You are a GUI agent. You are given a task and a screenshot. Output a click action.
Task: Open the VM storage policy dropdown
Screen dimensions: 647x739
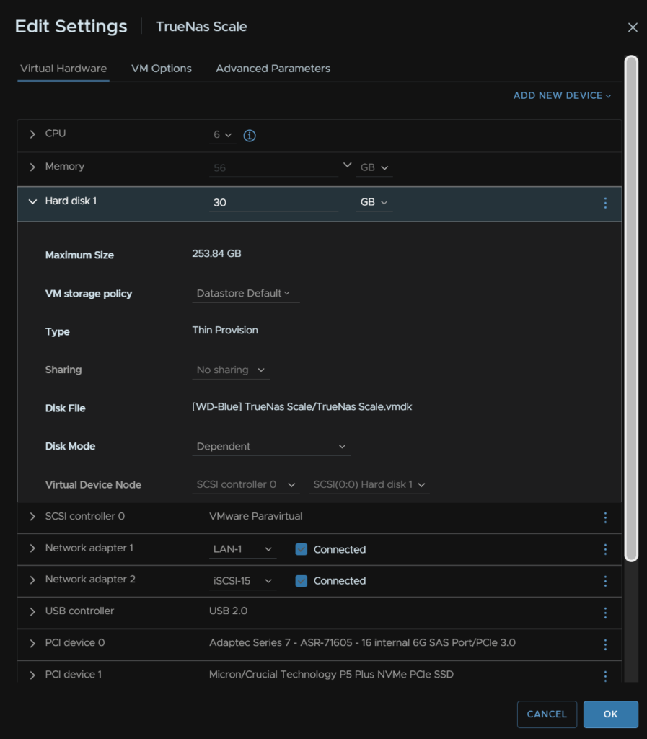click(x=245, y=293)
